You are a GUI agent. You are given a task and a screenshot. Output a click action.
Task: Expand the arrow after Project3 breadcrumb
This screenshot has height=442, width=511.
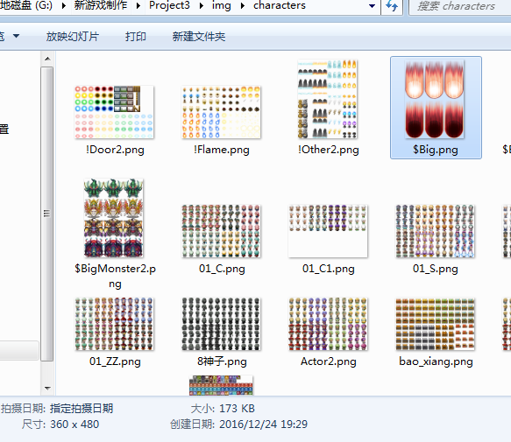tap(201, 5)
